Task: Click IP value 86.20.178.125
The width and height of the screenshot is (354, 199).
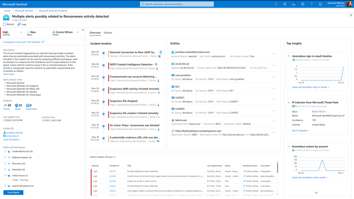Action: [x=319, y=112]
